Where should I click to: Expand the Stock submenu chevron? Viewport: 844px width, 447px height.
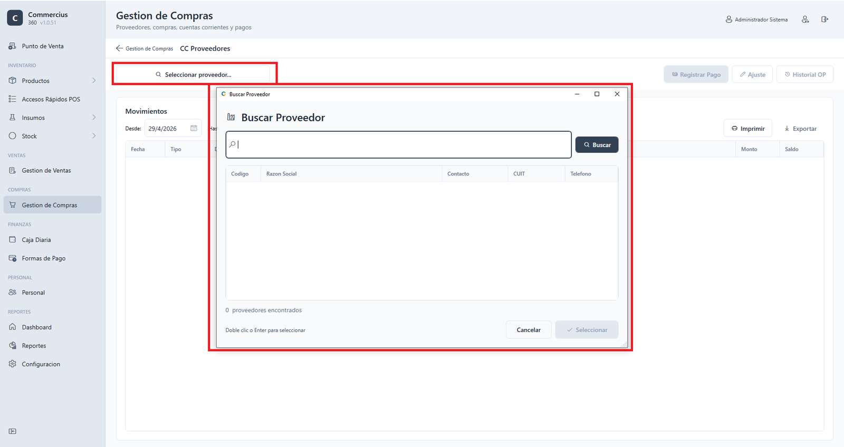(94, 136)
